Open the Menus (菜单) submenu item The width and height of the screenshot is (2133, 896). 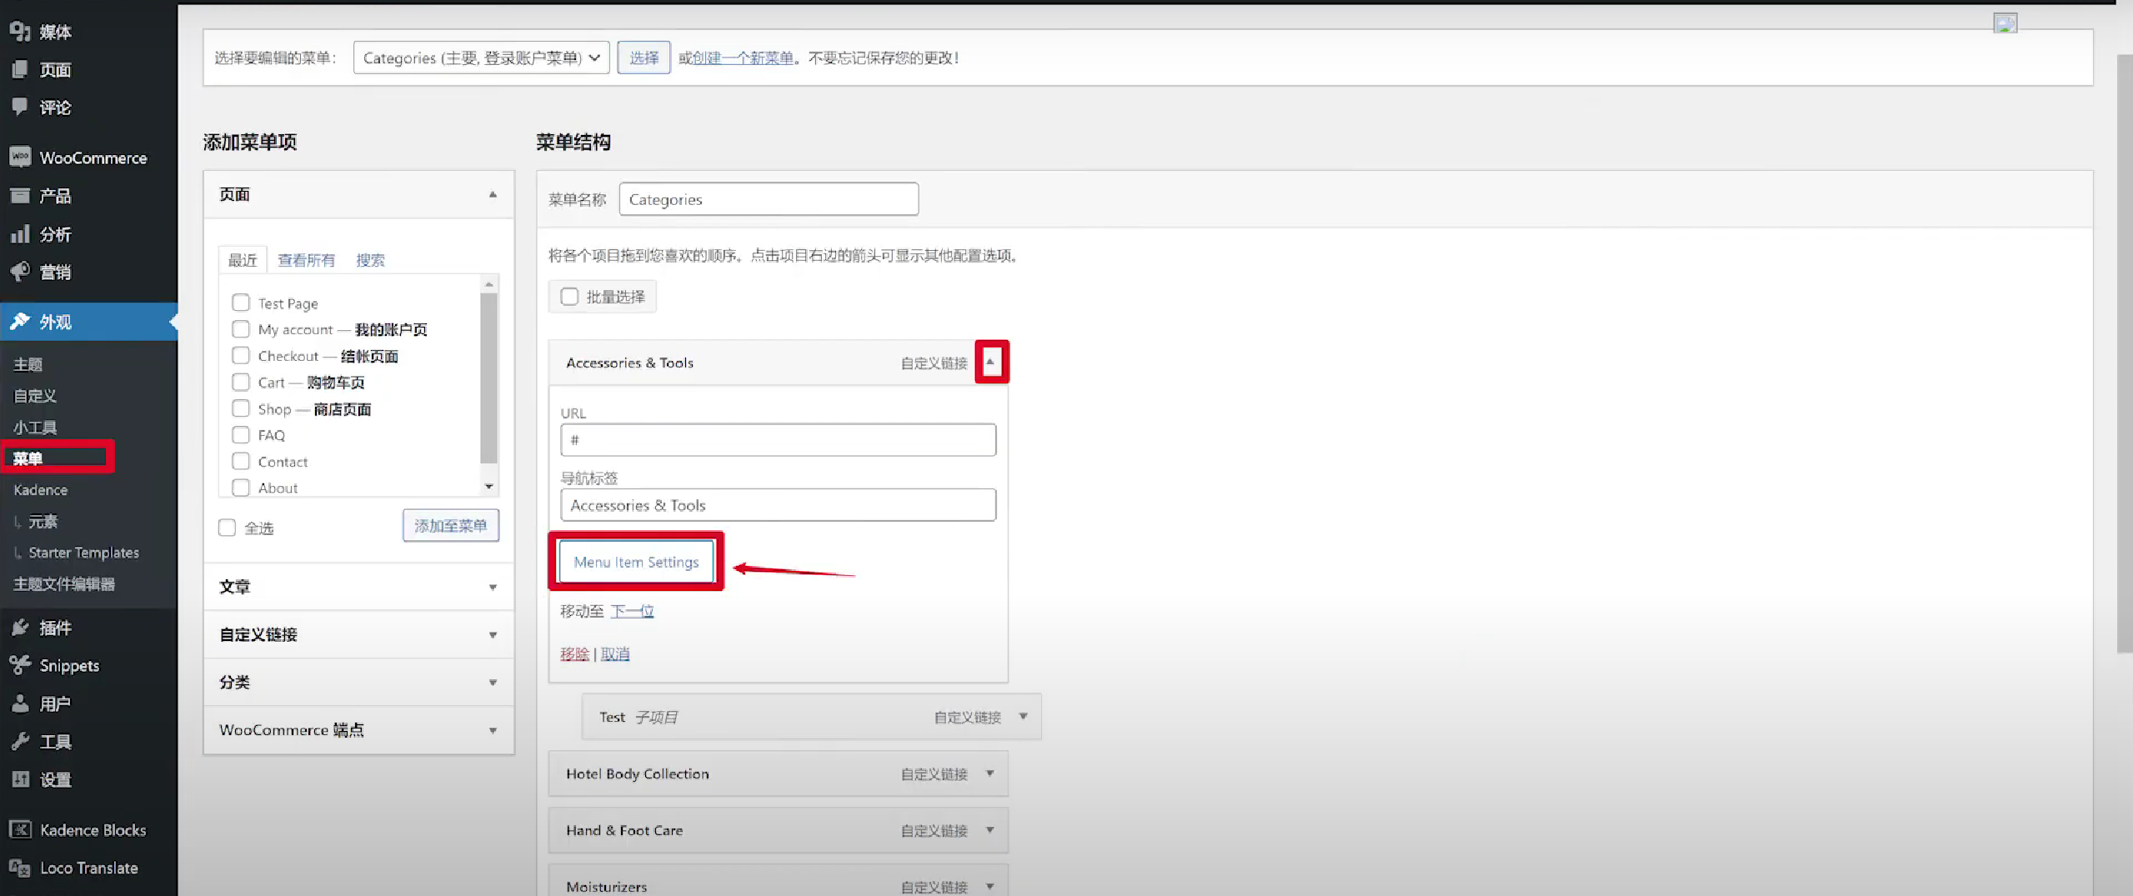(28, 458)
